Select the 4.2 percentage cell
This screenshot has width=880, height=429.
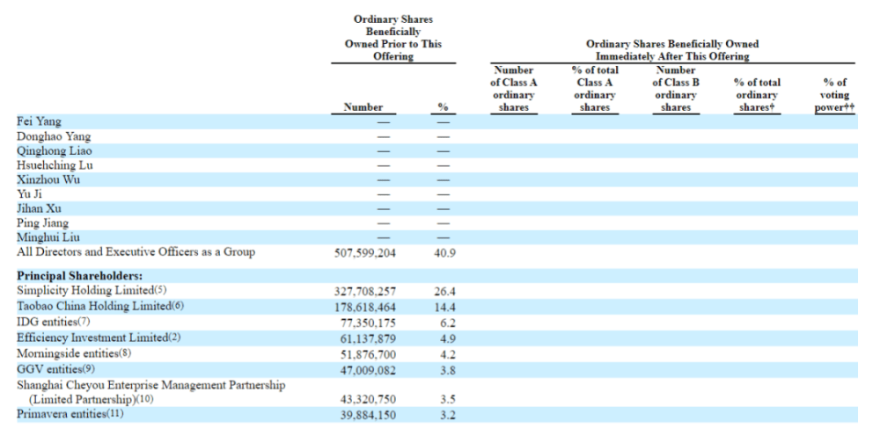coord(449,354)
